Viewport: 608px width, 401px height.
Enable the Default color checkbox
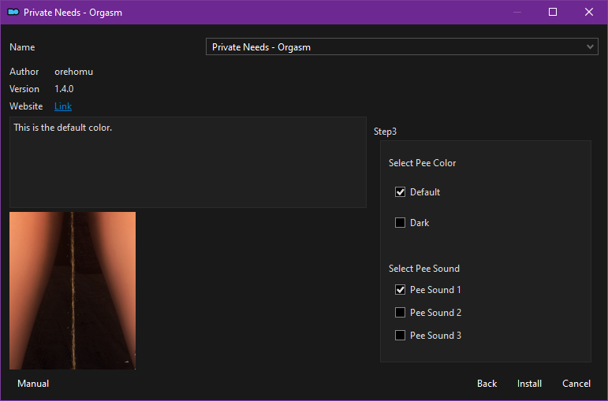point(401,192)
